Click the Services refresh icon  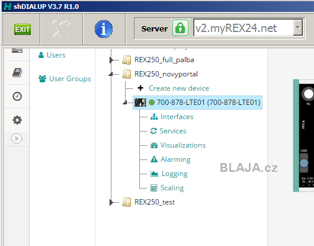pos(153,131)
